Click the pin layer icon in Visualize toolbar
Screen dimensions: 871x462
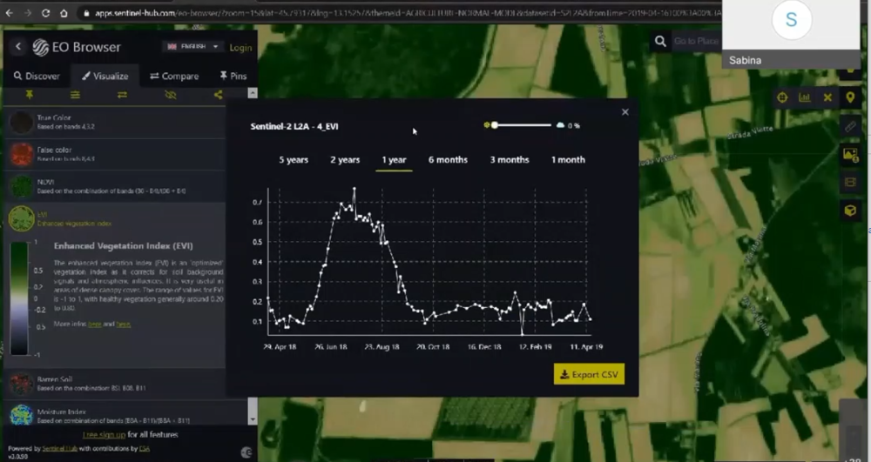29,95
